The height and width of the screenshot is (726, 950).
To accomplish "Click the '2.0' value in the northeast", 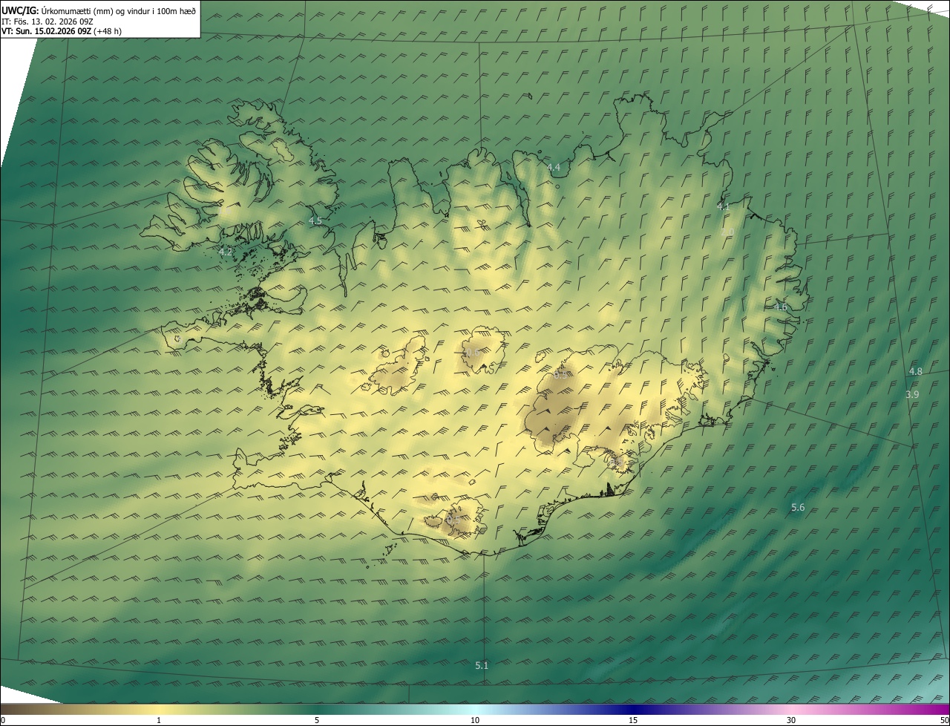I will (727, 232).
